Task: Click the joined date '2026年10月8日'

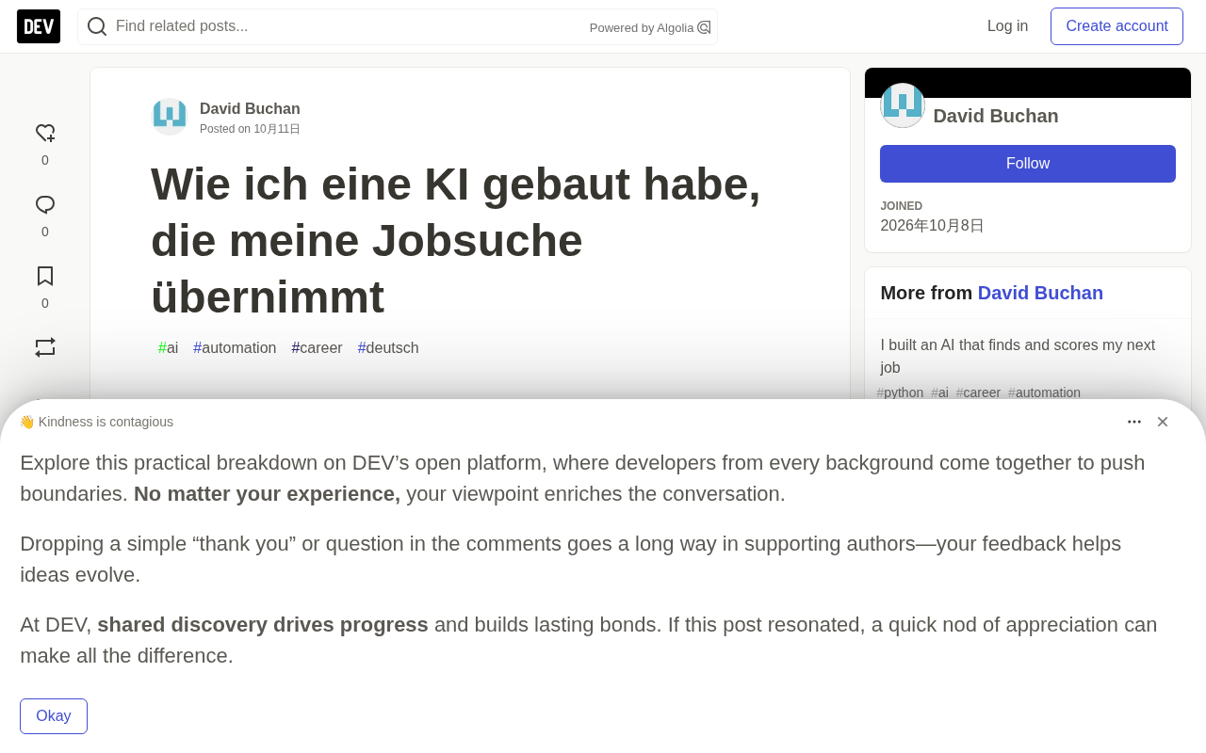Action: coord(932,226)
